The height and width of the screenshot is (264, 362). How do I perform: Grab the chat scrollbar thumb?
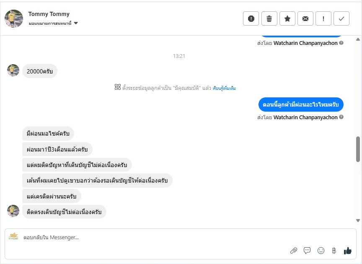pyautogui.click(x=358, y=149)
